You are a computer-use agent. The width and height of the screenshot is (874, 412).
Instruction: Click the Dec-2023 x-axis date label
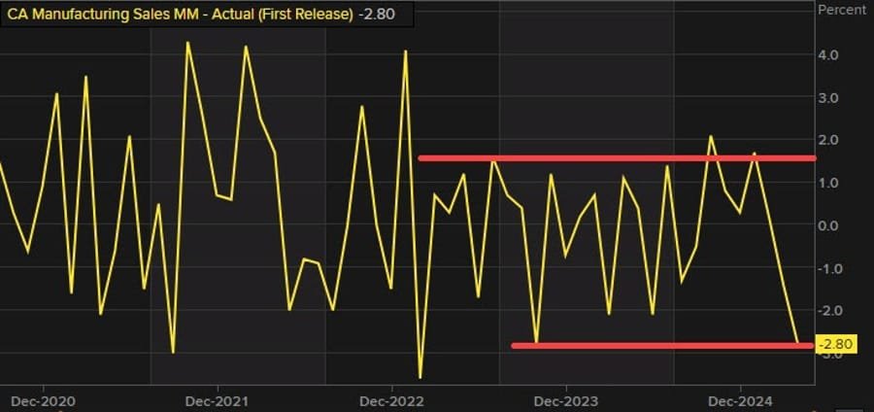(x=565, y=400)
